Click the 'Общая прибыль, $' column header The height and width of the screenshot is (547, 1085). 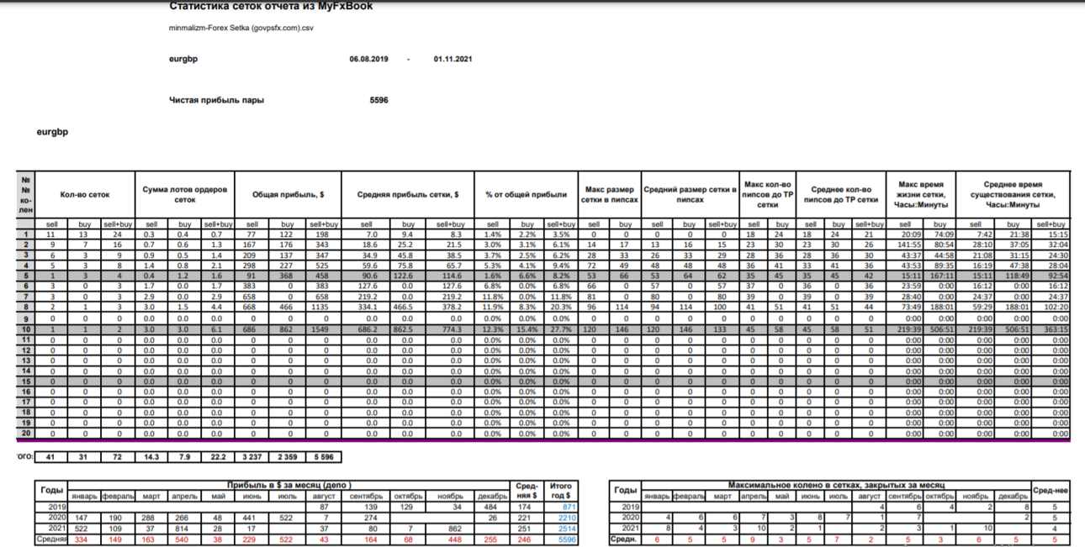point(288,194)
